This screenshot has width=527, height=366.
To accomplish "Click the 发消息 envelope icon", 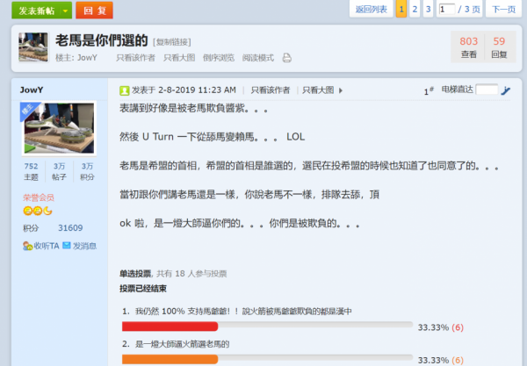I will pyautogui.click(x=67, y=246).
